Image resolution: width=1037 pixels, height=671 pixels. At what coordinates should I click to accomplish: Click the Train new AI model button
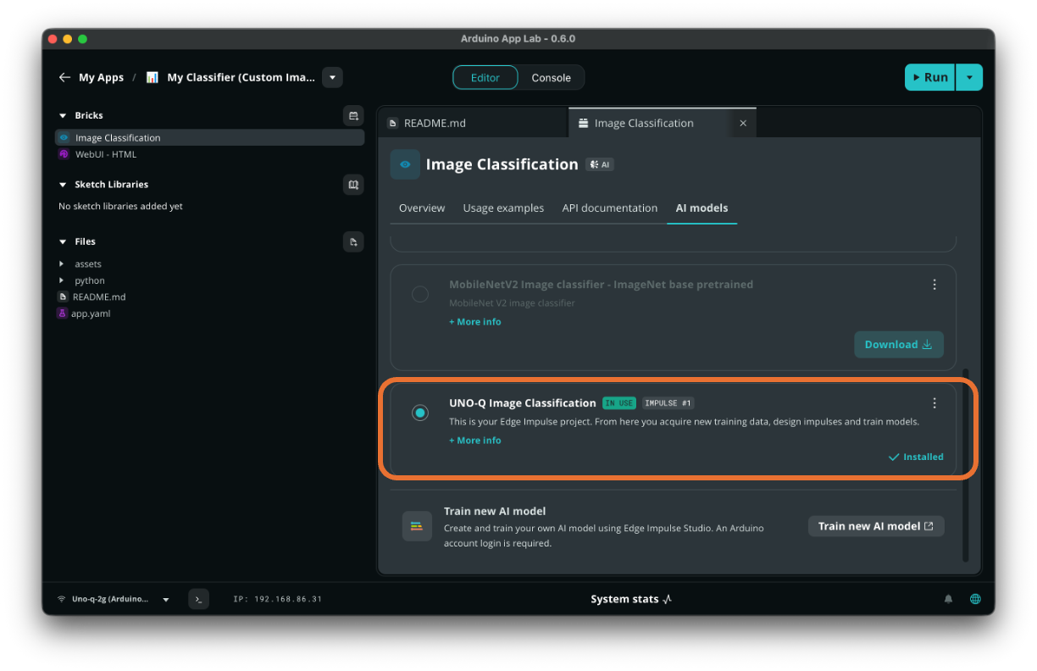point(876,526)
